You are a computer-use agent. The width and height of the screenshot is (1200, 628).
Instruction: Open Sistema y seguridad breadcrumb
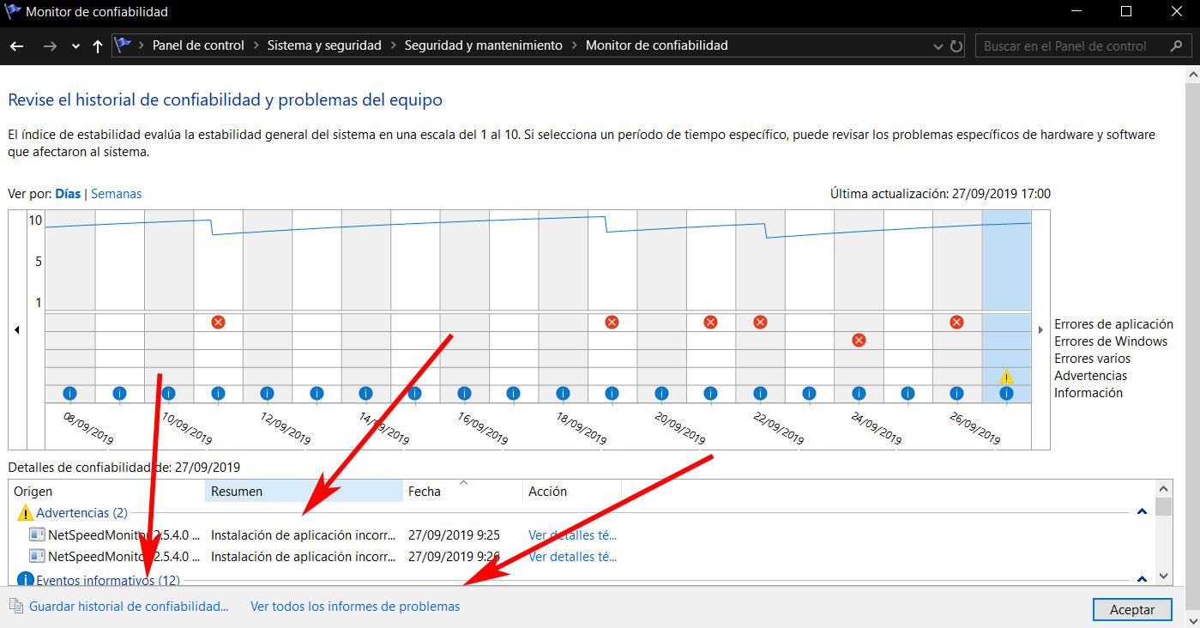324,45
